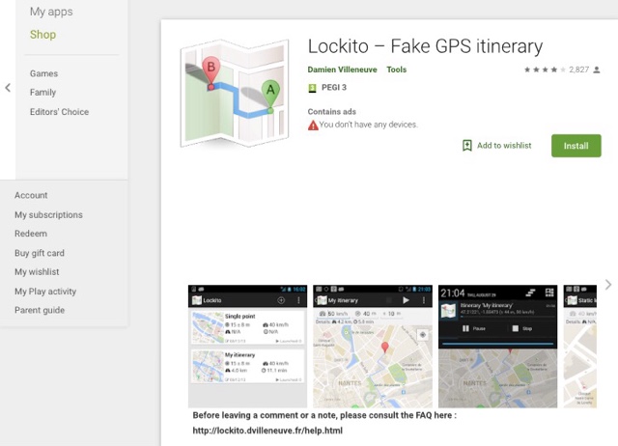Open the 21:04 notification screenshot thumbnail
Viewport: 618px width, 446px height.
498,346
